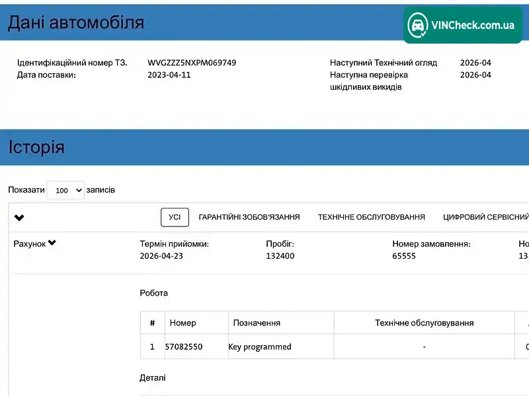This screenshot has height=396, width=529.
Task: Click the Дані автомобіля header title
Action: coord(76,22)
